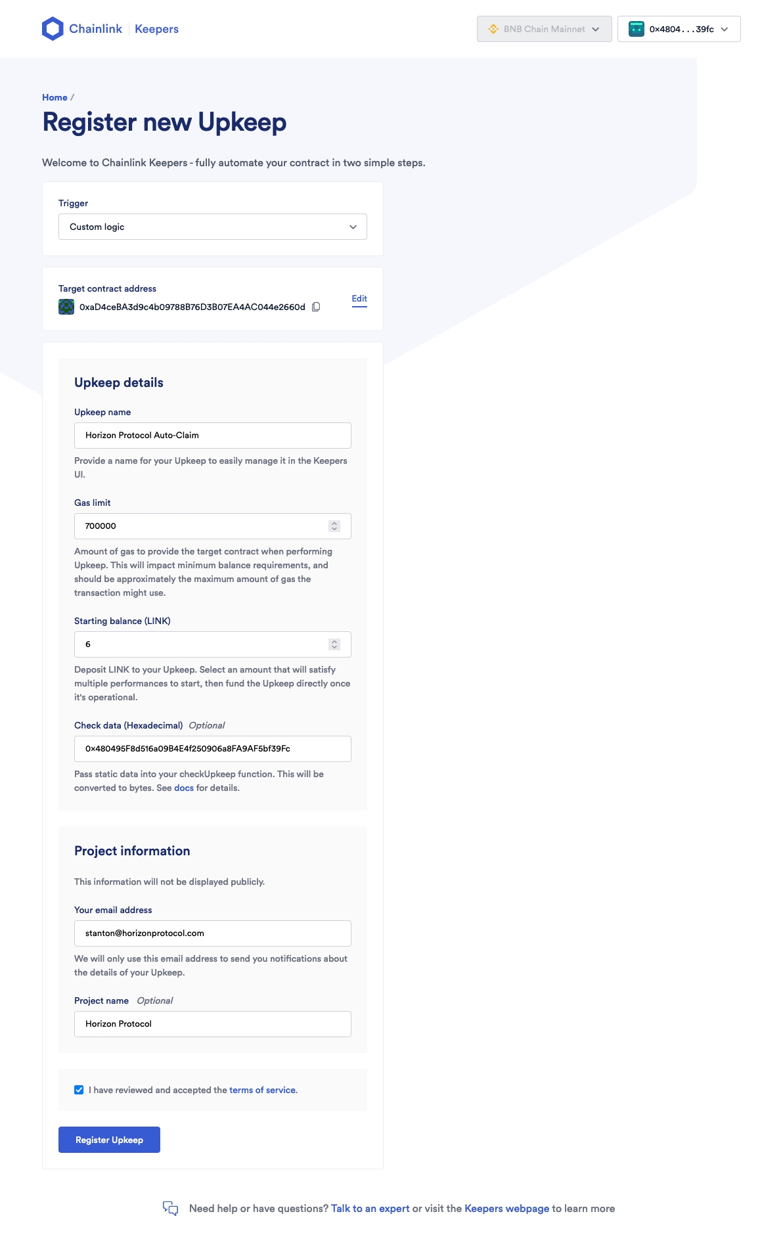Viewport: 783px width, 1256px height.
Task: Adjust Starting balance stepper arrows
Action: coord(334,644)
